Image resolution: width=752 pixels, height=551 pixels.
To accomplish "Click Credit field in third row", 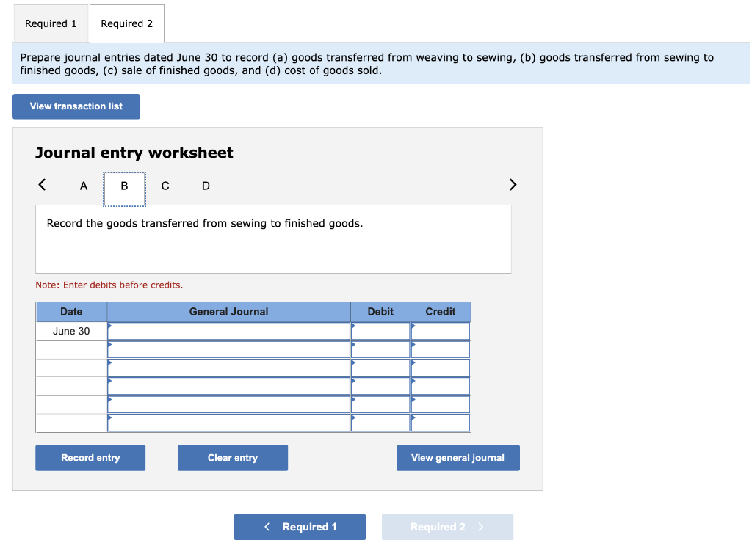I will 441,368.
